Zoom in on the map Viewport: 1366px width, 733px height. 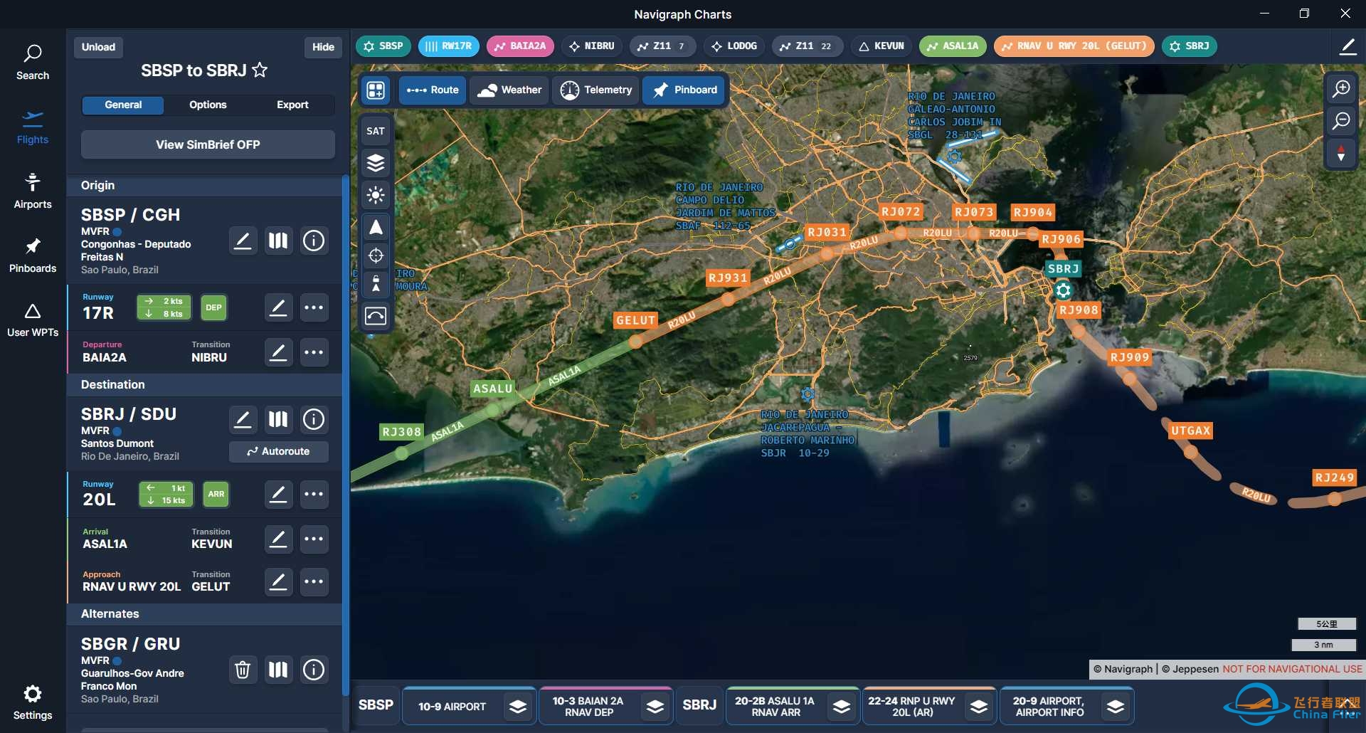[1341, 89]
